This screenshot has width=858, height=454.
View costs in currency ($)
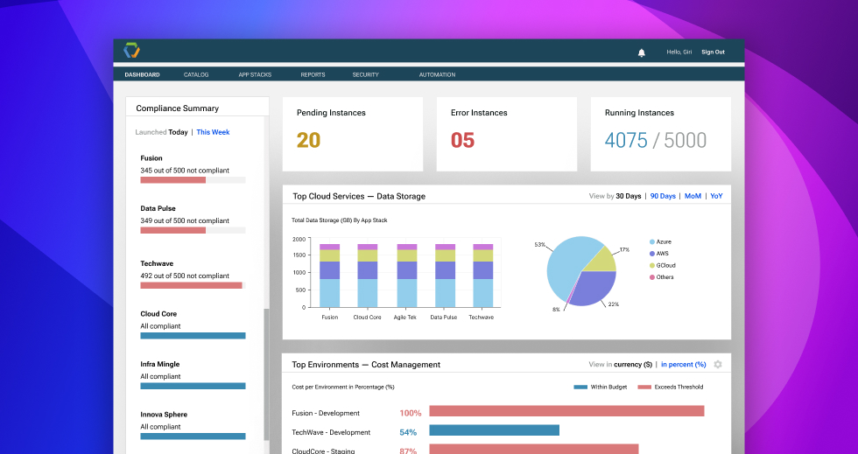pyautogui.click(x=633, y=364)
